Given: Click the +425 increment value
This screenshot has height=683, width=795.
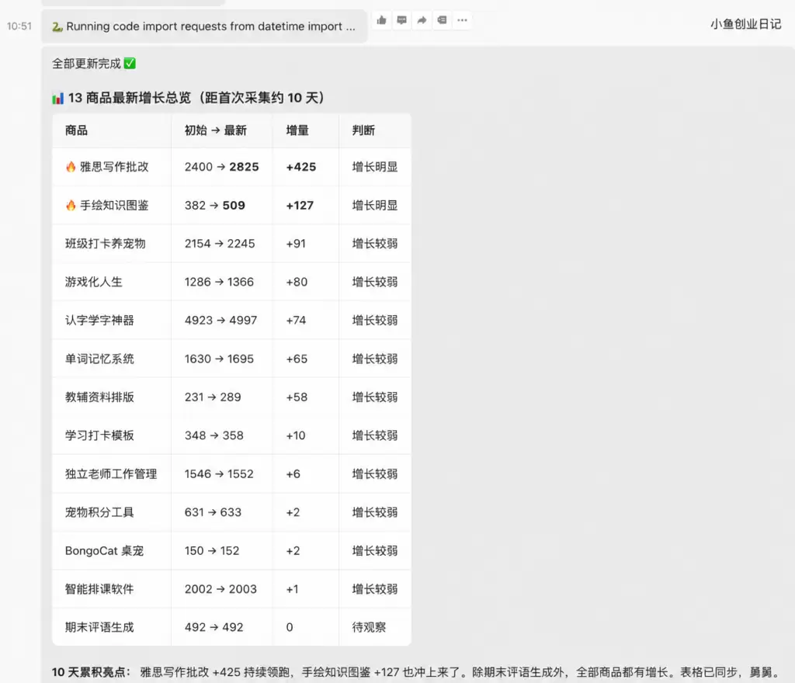Looking at the screenshot, I should 301,167.
